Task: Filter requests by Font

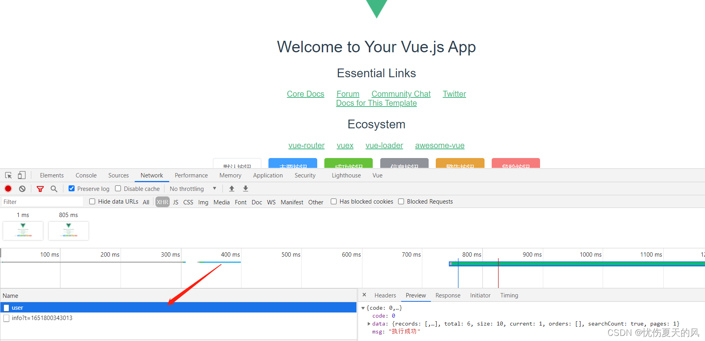Action: (x=241, y=202)
